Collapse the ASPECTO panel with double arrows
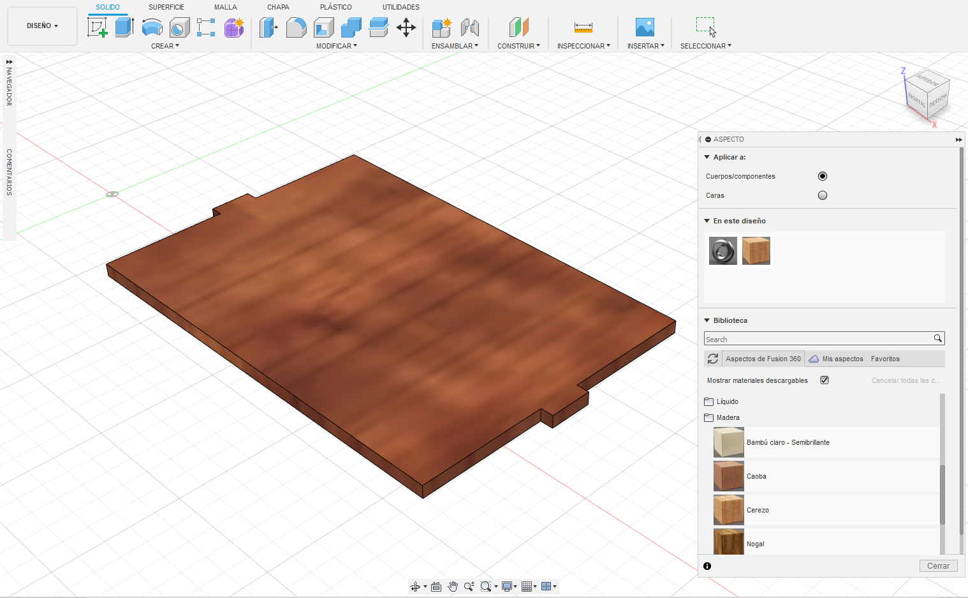The image size is (968, 598). pyautogui.click(x=958, y=140)
